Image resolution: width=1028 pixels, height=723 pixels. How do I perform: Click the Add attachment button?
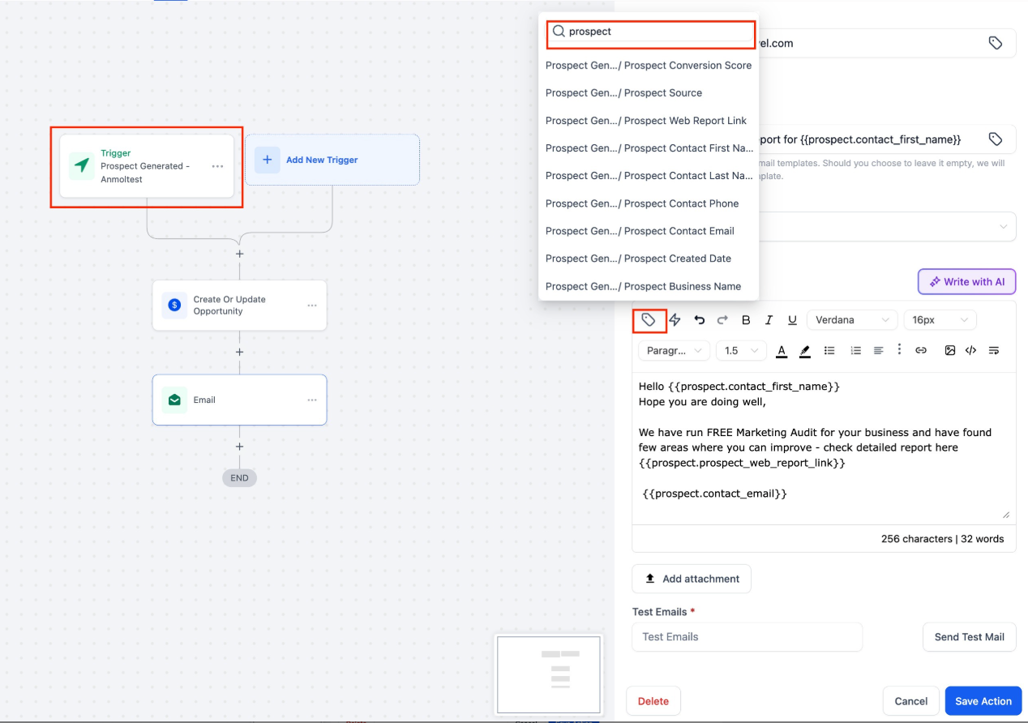click(x=692, y=579)
